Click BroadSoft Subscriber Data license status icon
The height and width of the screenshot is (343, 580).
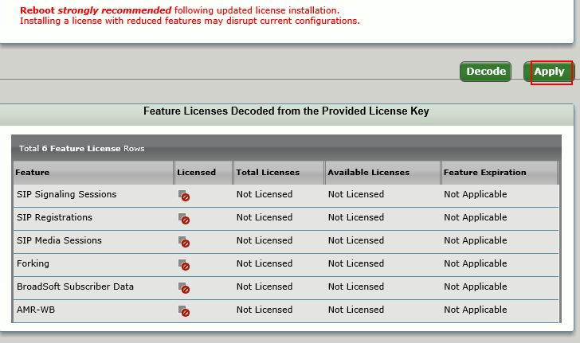(x=183, y=287)
